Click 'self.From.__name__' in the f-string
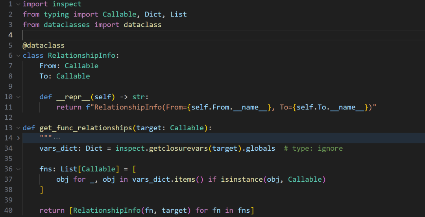Screen dimensions: 425x217 pyautogui.click(x=229, y=107)
